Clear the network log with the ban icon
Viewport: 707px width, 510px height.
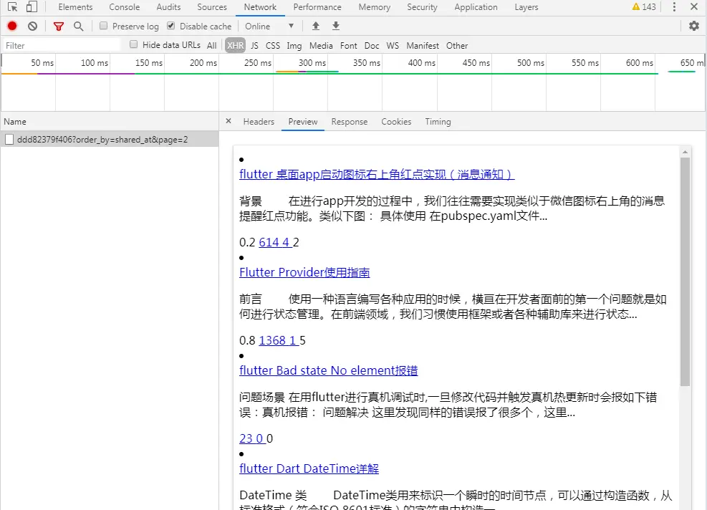[x=32, y=27]
